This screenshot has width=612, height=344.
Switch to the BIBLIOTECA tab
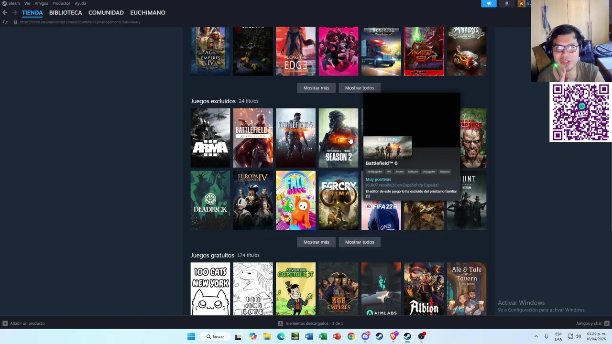66,12
